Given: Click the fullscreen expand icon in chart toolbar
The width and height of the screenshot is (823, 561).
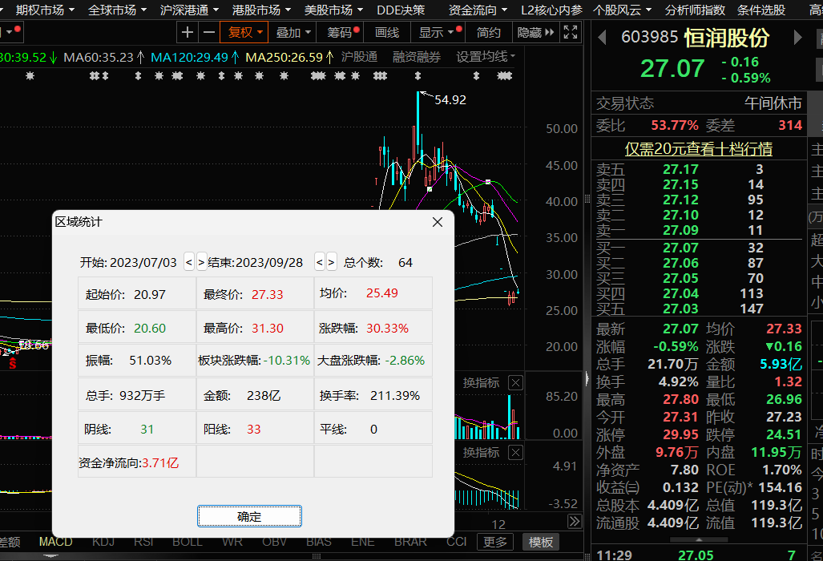Looking at the screenshot, I should pos(571,32).
